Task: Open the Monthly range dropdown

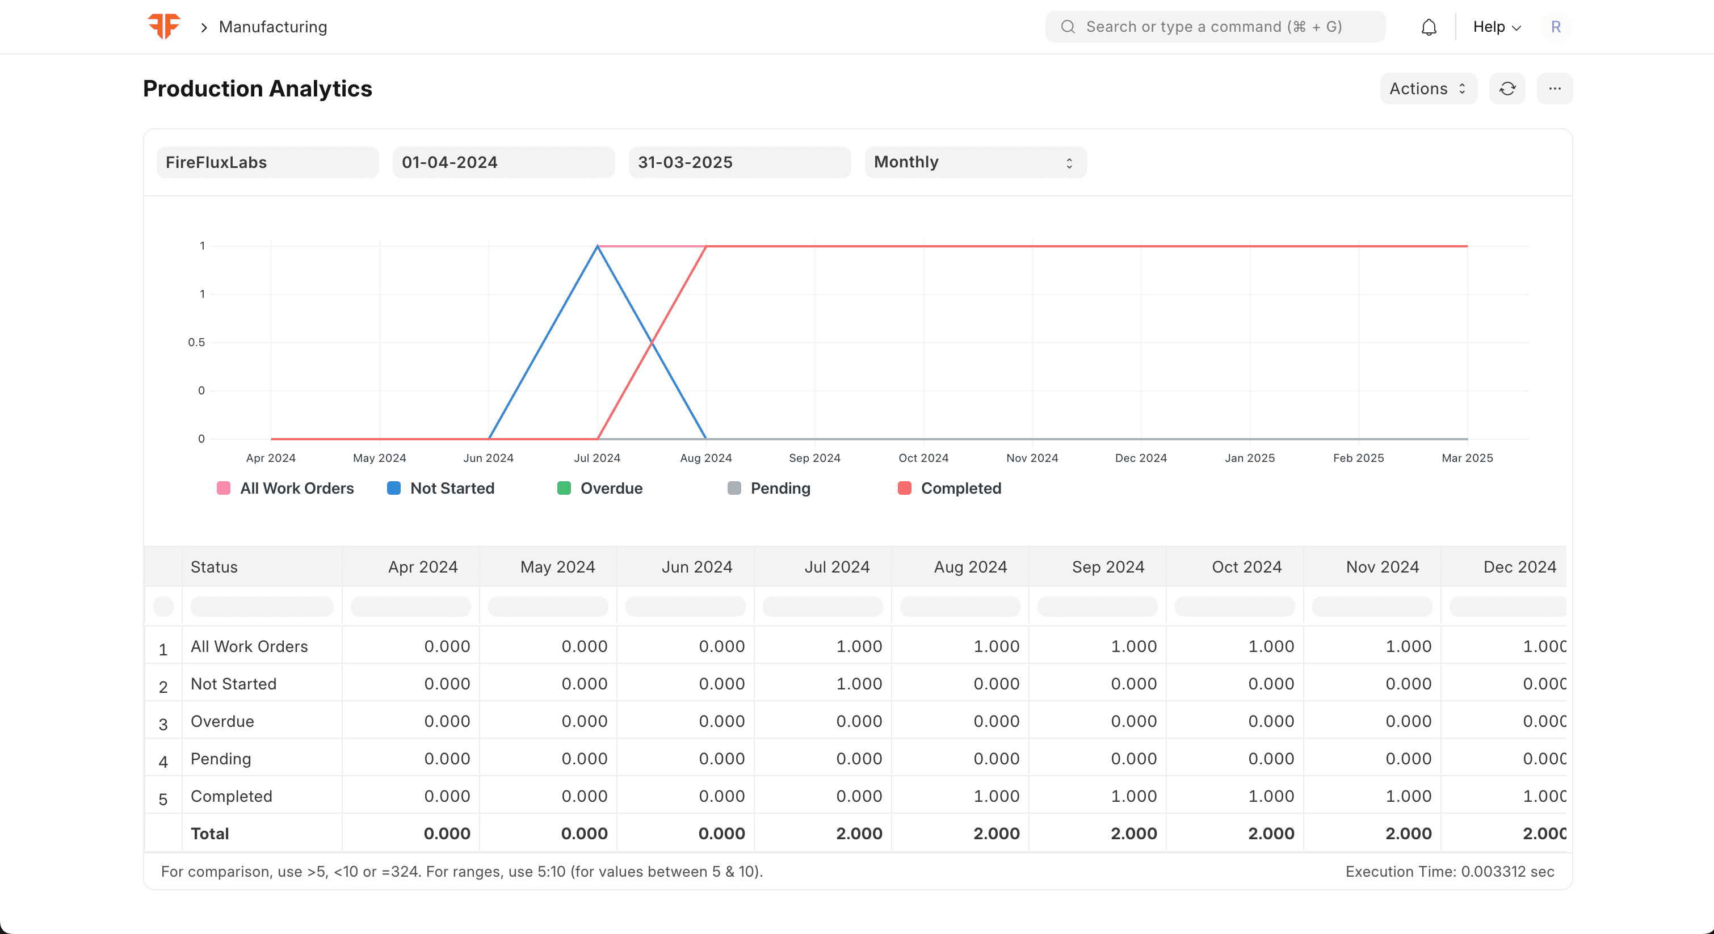Action: (976, 162)
